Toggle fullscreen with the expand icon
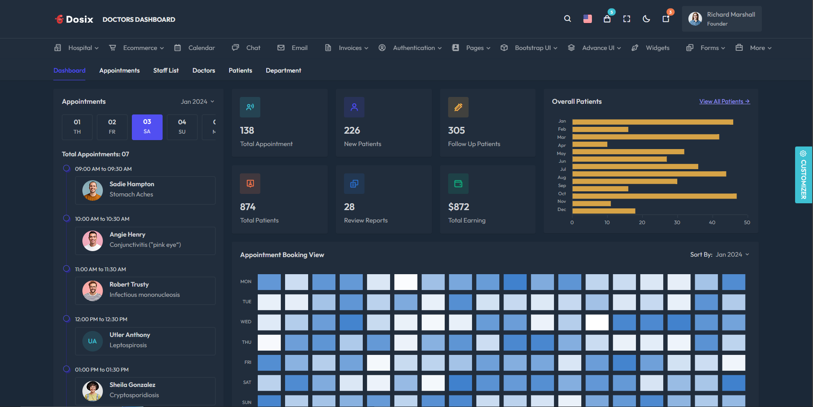Image resolution: width=813 pixels, height=407 pixels. [x=627, y=19]
